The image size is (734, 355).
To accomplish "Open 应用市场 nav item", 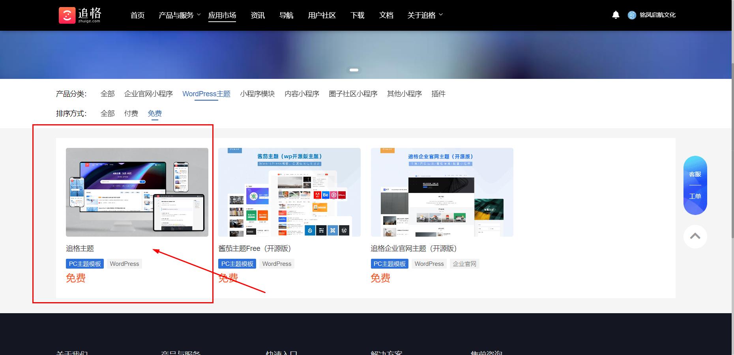I will pyautogui.click(x=222, y=15).
